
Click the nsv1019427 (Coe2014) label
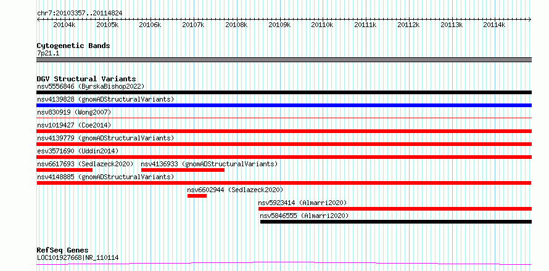click(74, 125)
